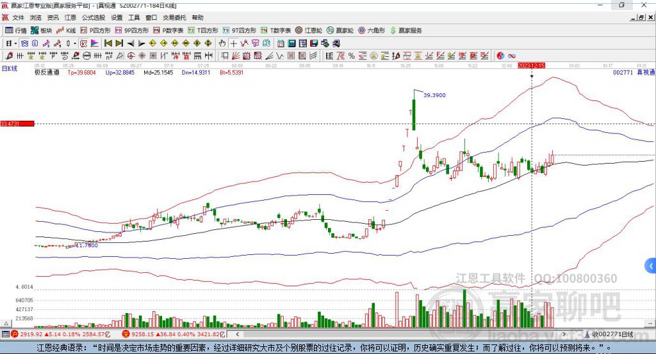The width and height of the screenshot is (656, 354).
Task: Select the target circle crosshair tool
Action: tap(131, 56)
